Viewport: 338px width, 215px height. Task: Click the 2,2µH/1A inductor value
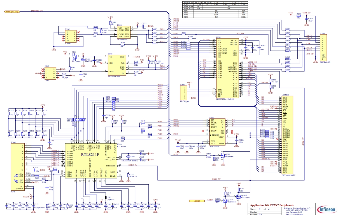(110, 200)
